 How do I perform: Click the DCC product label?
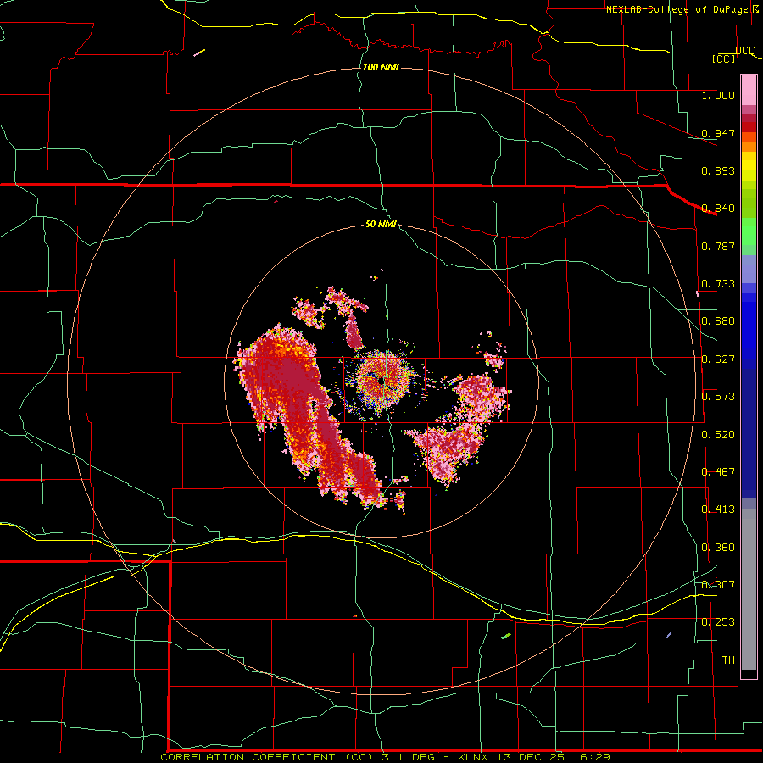744,51
